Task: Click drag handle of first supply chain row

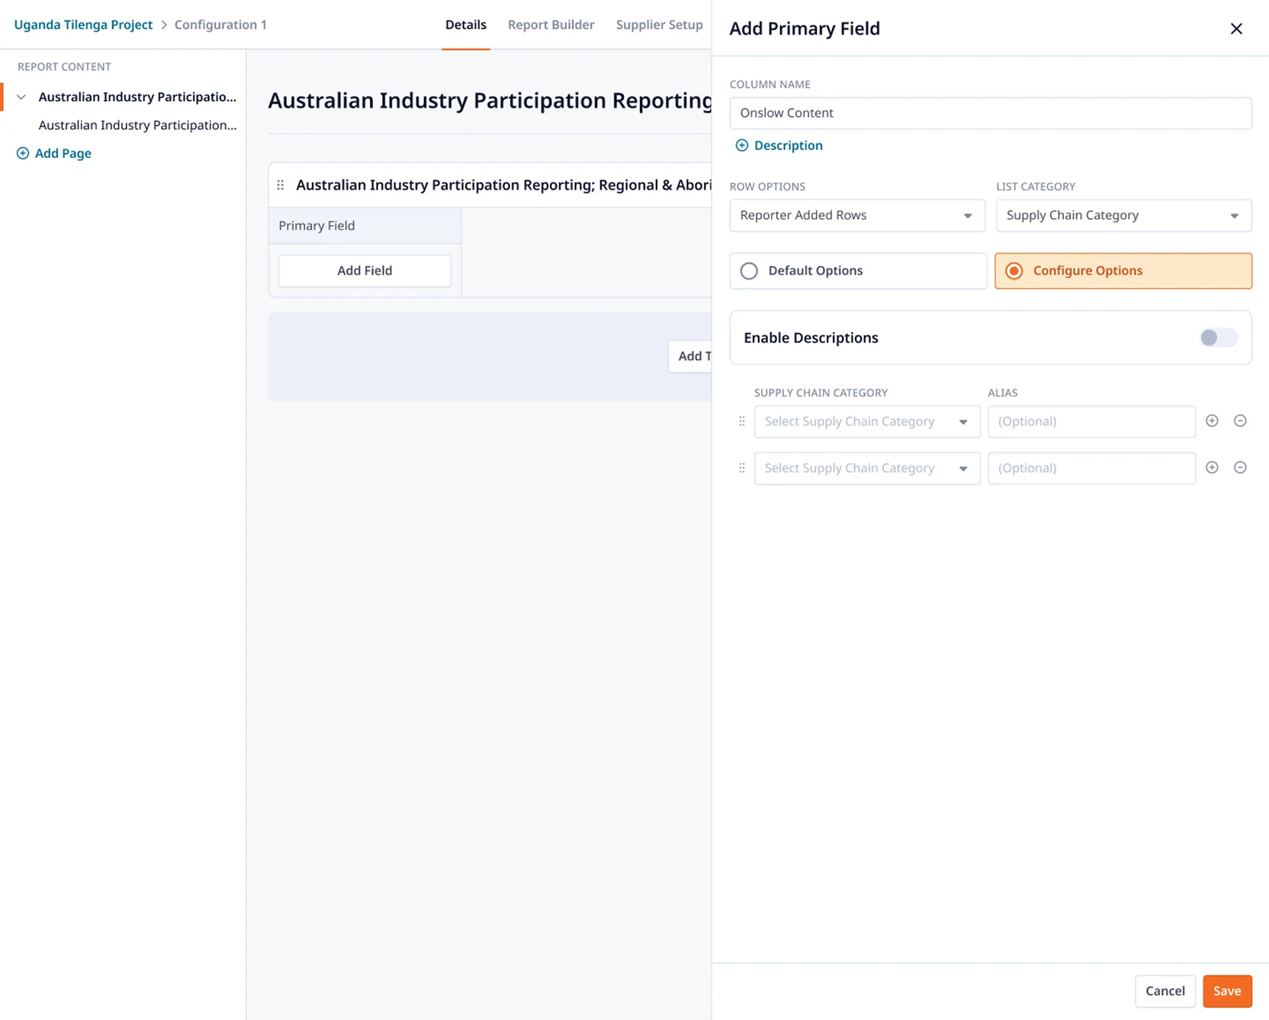Action: [742, 422]
